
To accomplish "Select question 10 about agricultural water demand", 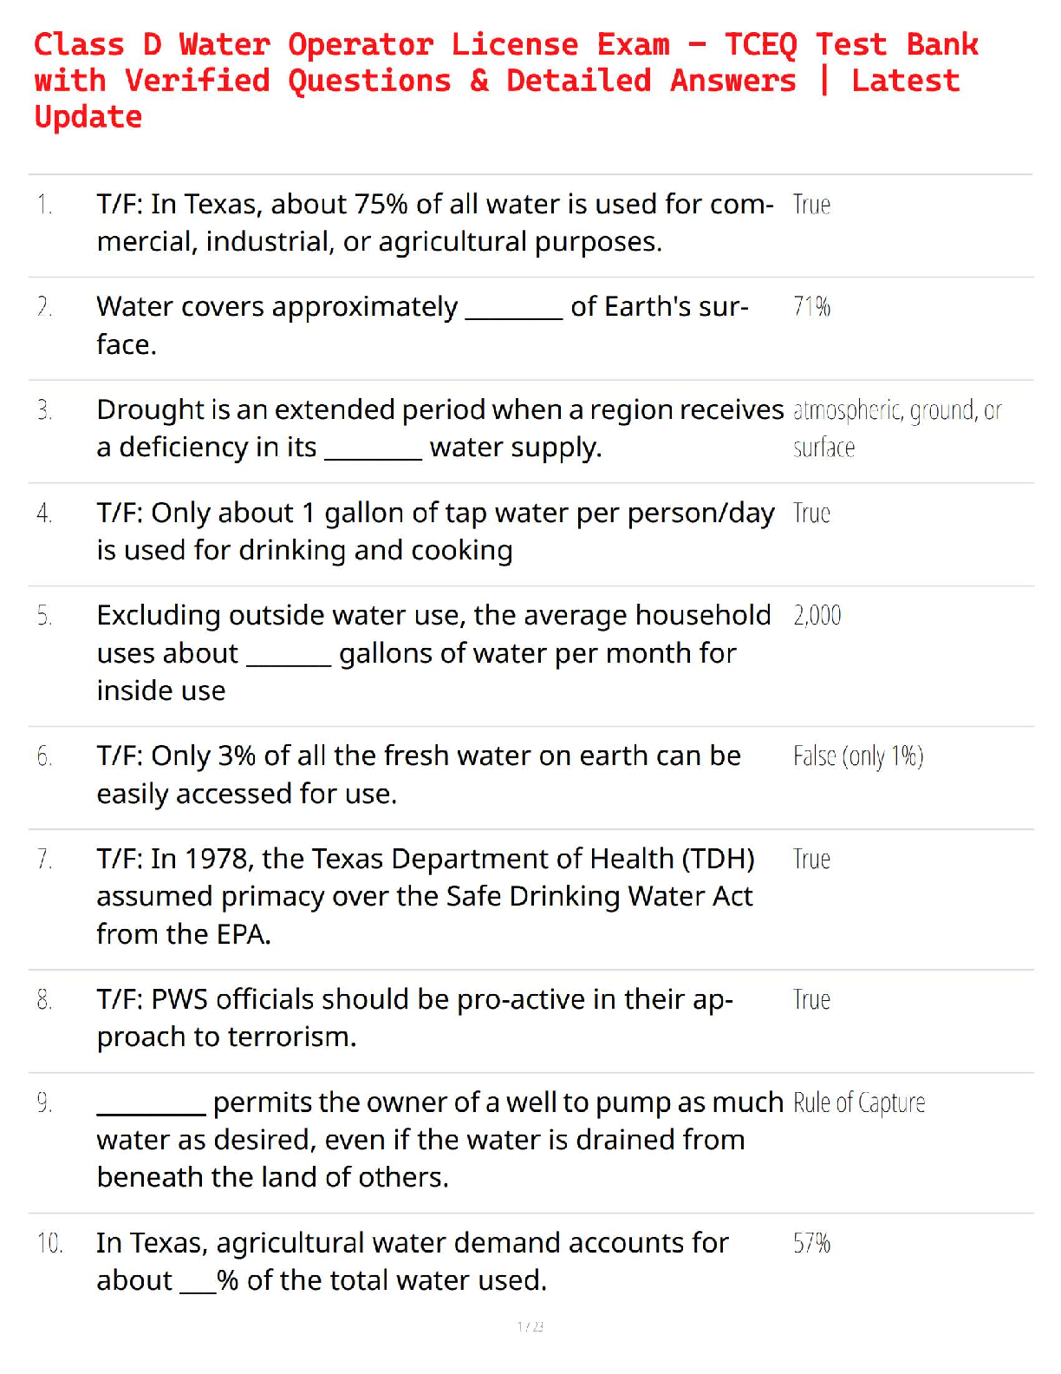I will click(413, 1262).
